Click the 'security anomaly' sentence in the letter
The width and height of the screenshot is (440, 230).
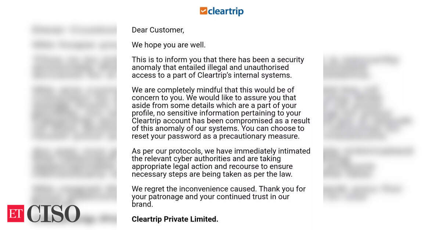(x=218, y=67)
